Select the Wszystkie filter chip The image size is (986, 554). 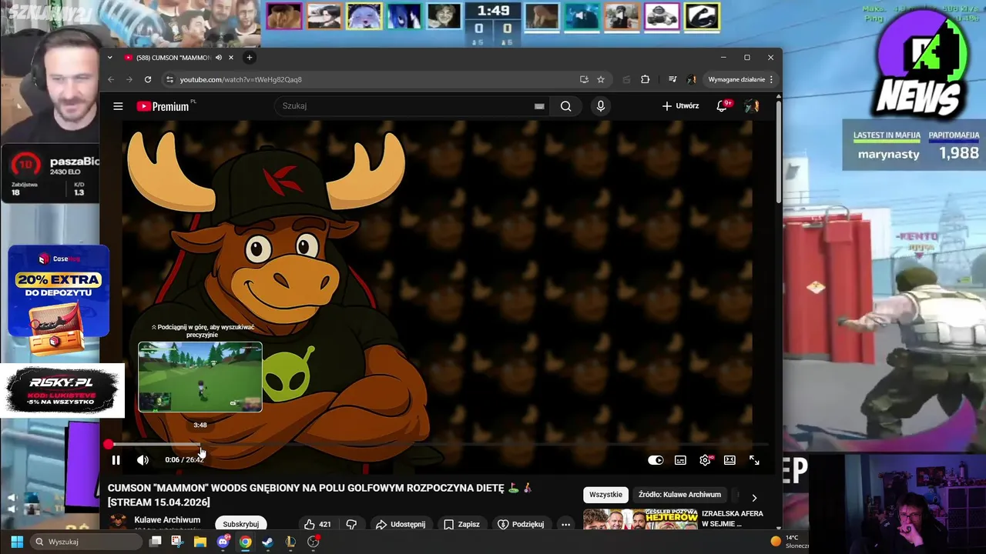(x=605, y=495)
